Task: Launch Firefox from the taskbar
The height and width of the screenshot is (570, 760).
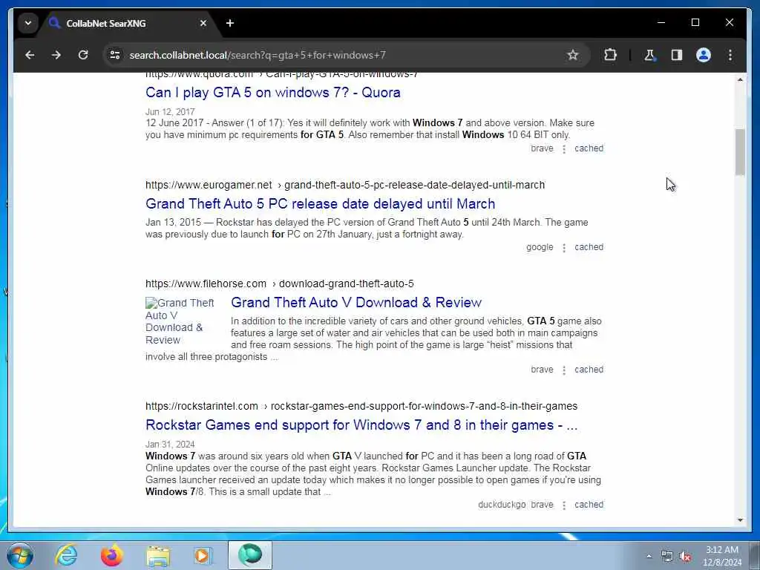Action: pyautogui.click(x=111, y=555)
